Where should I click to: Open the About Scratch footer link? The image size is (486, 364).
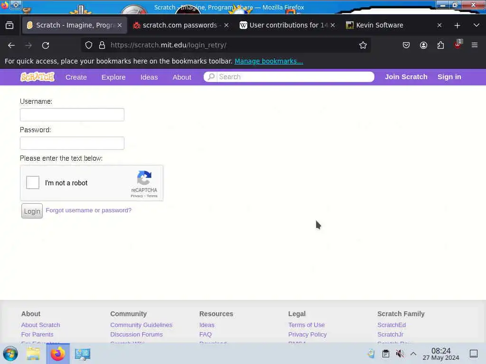41,325
